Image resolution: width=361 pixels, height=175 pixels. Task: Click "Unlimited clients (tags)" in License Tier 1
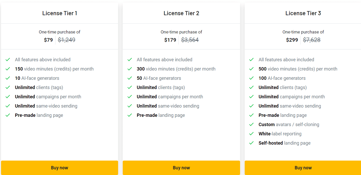click(39, 87)
